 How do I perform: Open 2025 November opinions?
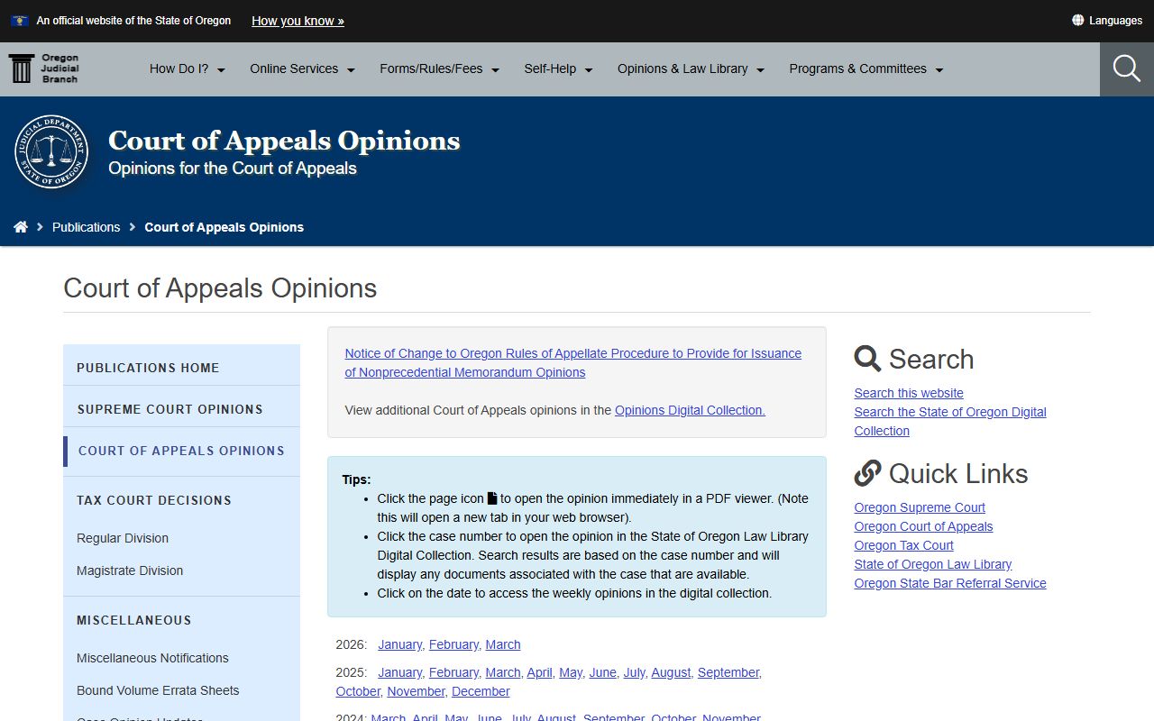[416, 691]
